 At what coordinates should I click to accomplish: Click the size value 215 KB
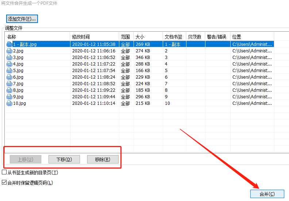143,103
